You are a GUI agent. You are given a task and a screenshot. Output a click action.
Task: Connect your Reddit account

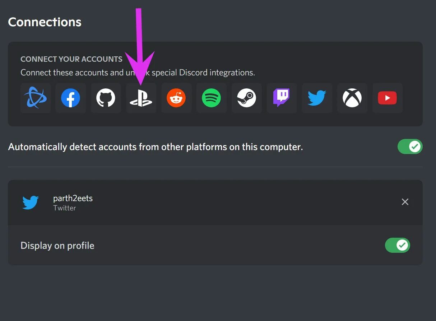click(x=176, y=98)
